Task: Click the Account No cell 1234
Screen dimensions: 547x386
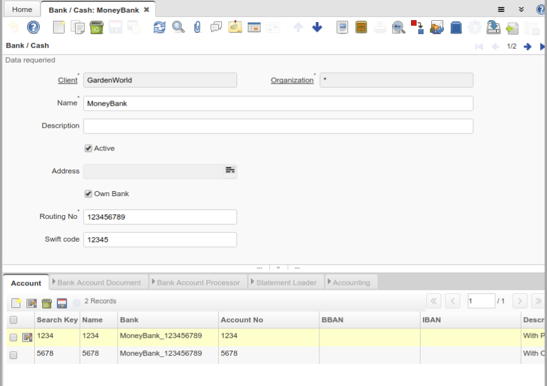Action: click(269, 336)
